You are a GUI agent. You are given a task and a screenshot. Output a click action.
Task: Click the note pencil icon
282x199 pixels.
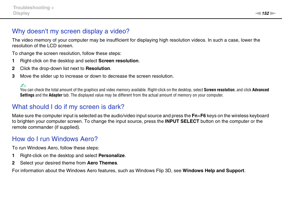tap(23, 85)
